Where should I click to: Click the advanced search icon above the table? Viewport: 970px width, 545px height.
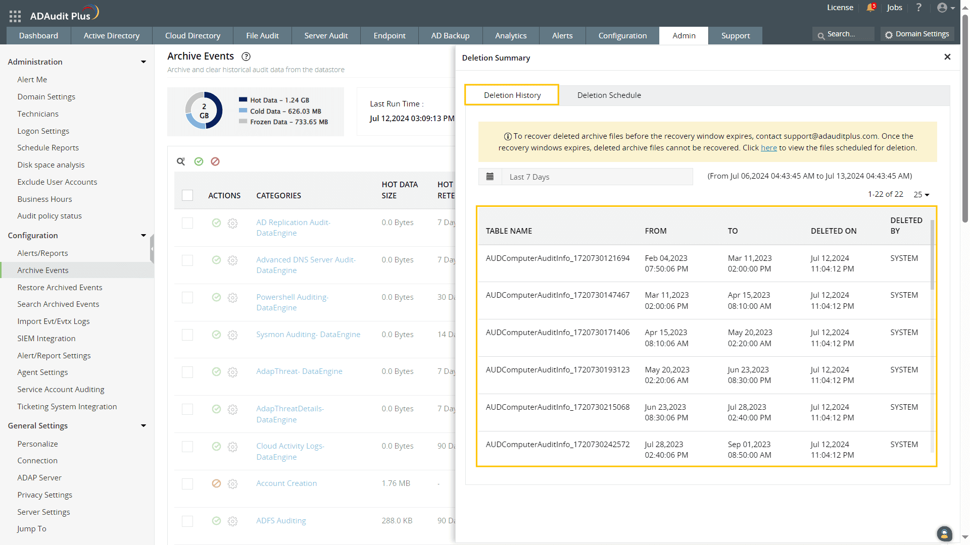(x=181, y=161)
